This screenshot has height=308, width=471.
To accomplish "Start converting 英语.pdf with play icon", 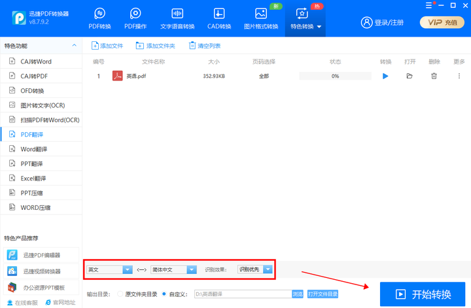I will (385, 77).
